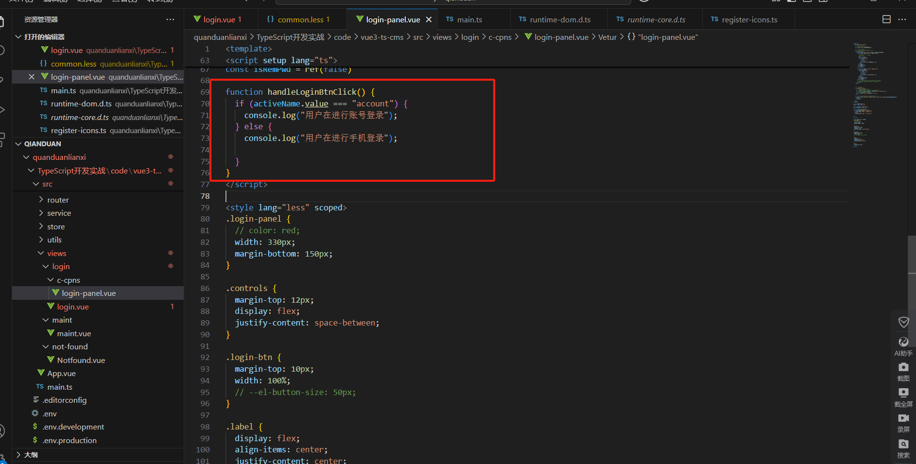The image size is (916, 464).
Task: Open login-panel.vue in file tree
Action: pos(98,293)
